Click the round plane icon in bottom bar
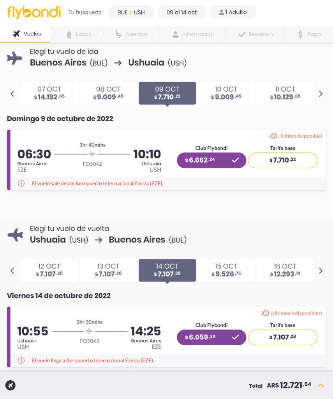Image resolution: width=333 pixels, height=399 pixels. click(11, 385)
